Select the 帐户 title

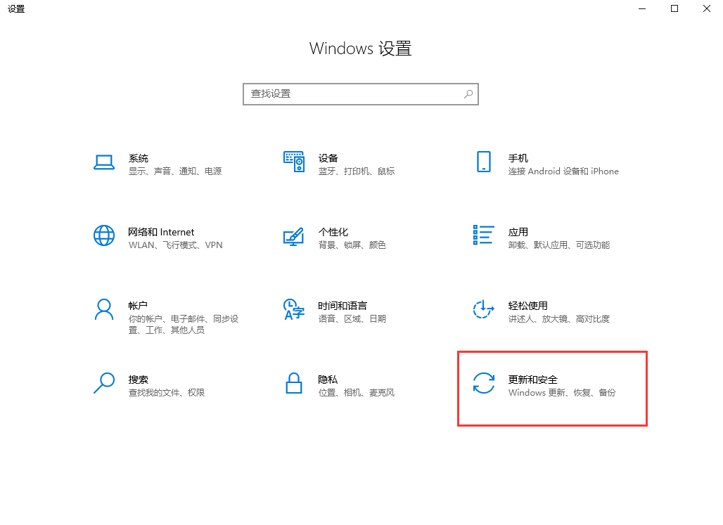[x=138, y=306]
